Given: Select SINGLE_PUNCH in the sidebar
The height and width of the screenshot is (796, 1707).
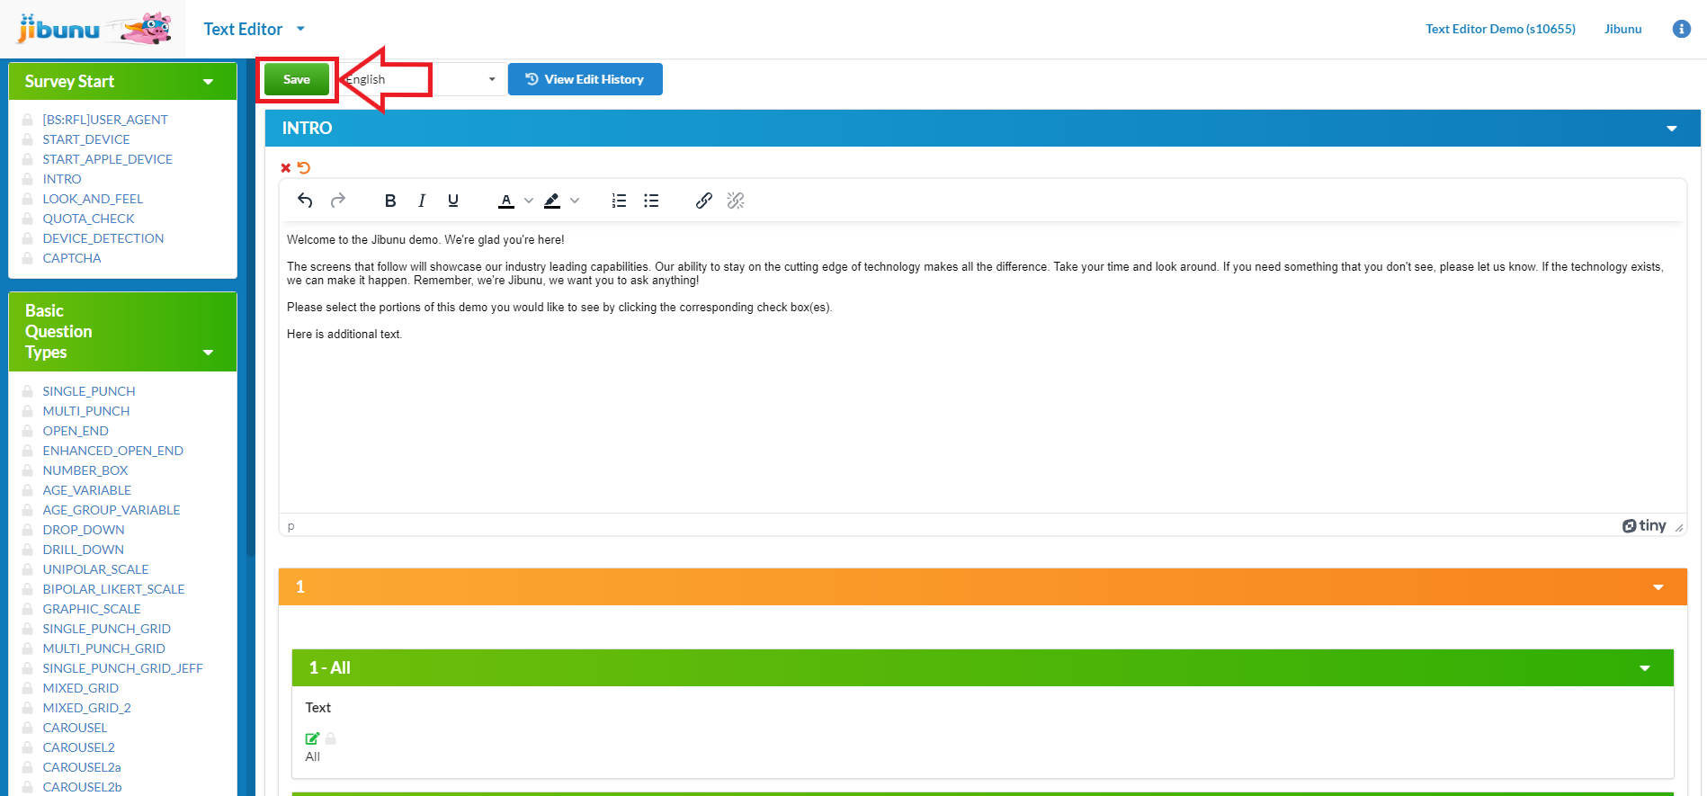Looking at the screenshot, I should 89,391.
